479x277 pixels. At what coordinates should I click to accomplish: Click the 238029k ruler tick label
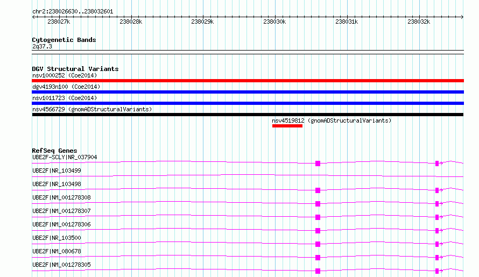[x=202, y=22]
